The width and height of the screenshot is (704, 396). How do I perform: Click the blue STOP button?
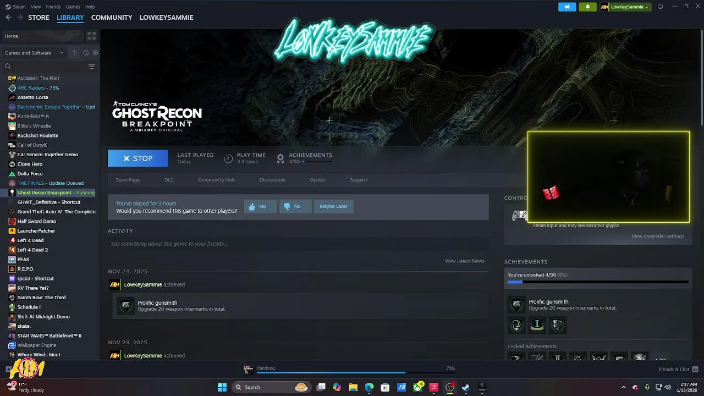point(137,158)
